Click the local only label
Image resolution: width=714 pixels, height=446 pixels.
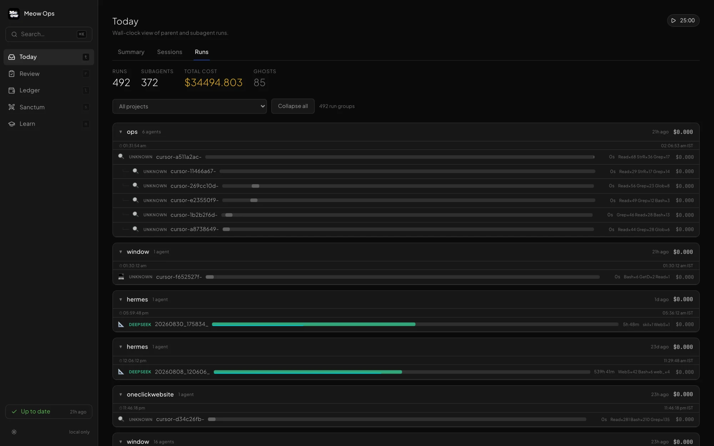click(x=79, y=432)
